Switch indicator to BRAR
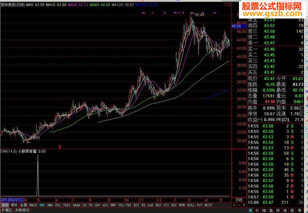 (x=76, y=205)
